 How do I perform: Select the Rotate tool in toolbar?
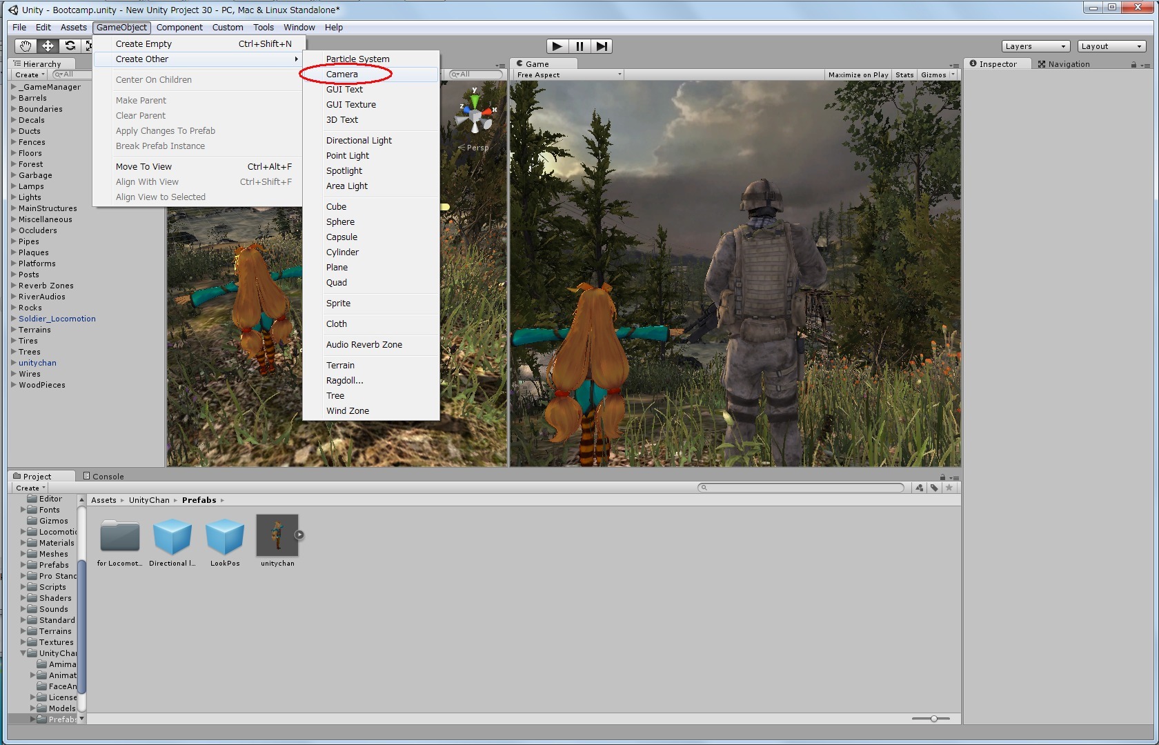pyautogui.click(x=70, y=46)
